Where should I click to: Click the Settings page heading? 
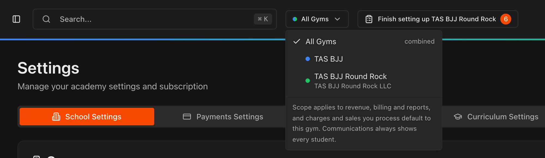[x=49, y=68]
